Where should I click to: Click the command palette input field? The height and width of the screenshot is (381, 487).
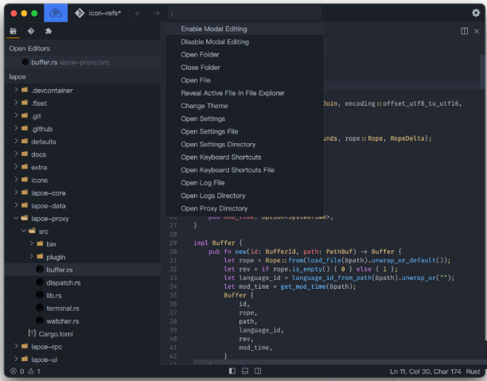tap(243, 14)
